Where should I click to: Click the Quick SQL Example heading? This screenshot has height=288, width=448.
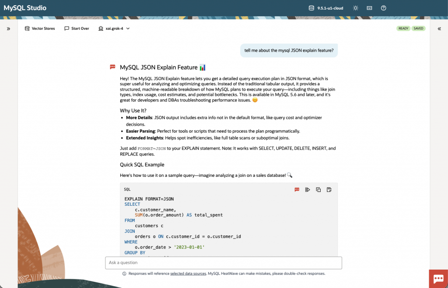coord(142,165)
